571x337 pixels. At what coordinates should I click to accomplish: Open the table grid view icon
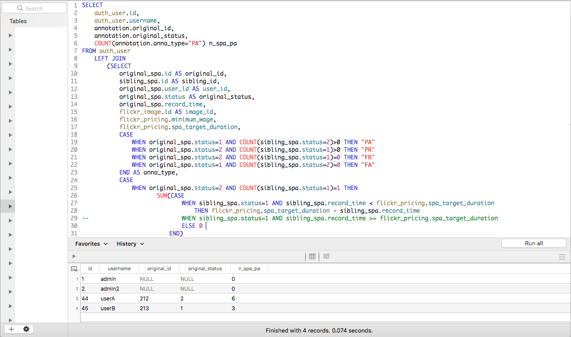[x=312, y=256]
